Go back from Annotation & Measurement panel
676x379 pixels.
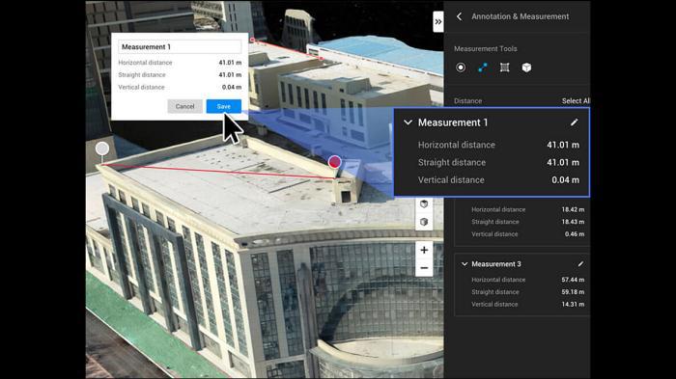459,16
